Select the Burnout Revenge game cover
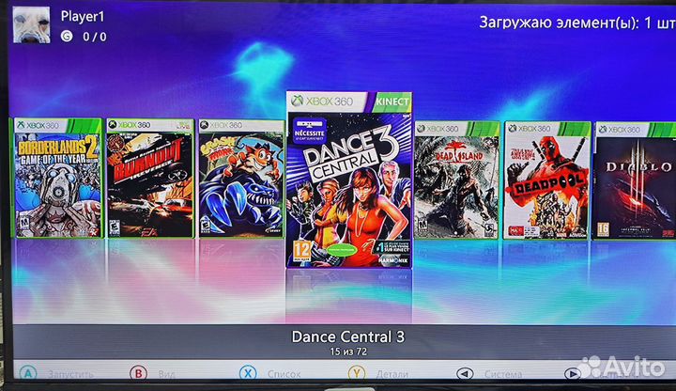The width and height of the screenshot is (676, 391). [x=150, y=178]
